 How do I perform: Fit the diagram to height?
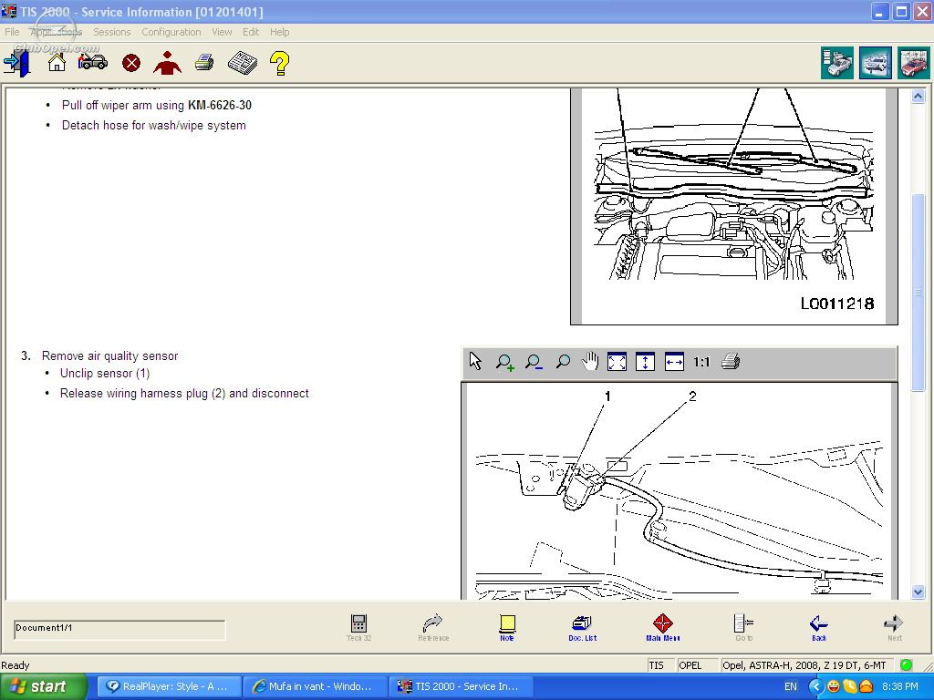click(x=645, y=362)
